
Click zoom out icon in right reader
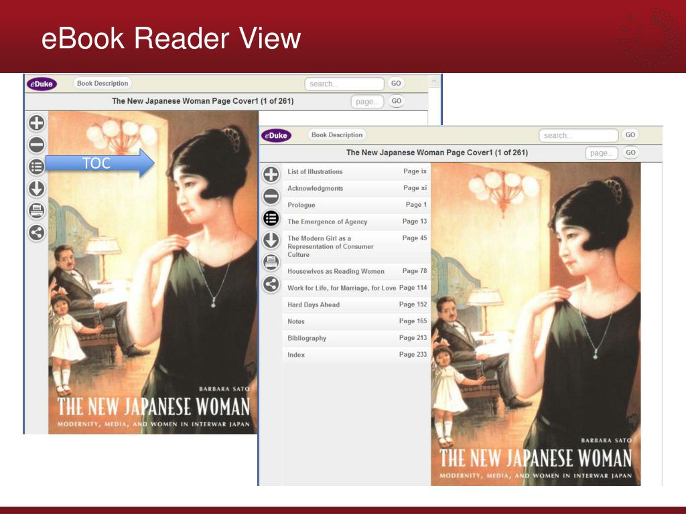[x=271, y=196]
